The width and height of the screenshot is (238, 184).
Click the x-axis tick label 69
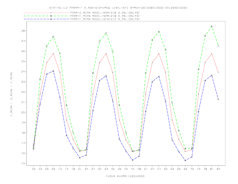click(x=185, y=169)
